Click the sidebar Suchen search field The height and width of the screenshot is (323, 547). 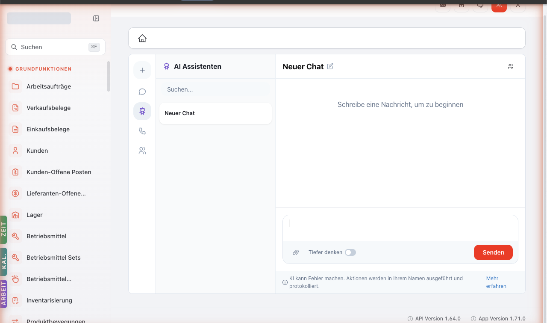(55, 47)
